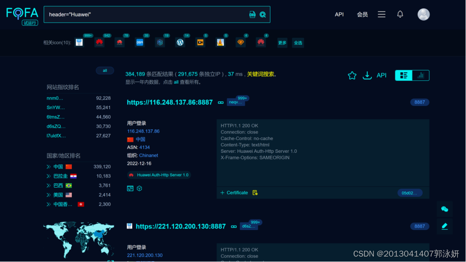Favorite this search with star icon
This screenshot has width=466, height=262.
[352, 75]
